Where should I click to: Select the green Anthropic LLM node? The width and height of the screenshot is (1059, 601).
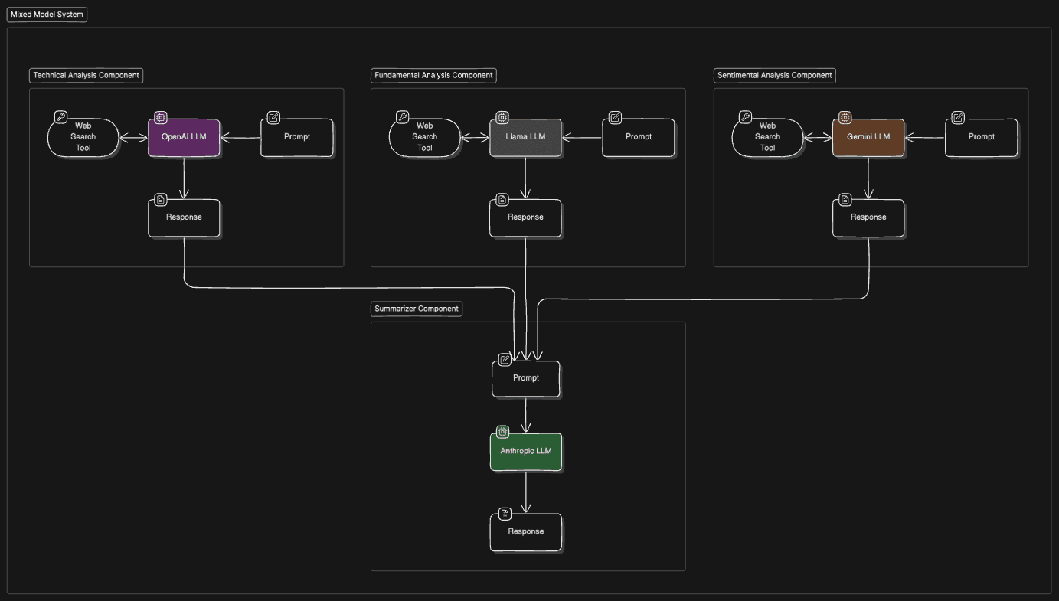[526, 451]
